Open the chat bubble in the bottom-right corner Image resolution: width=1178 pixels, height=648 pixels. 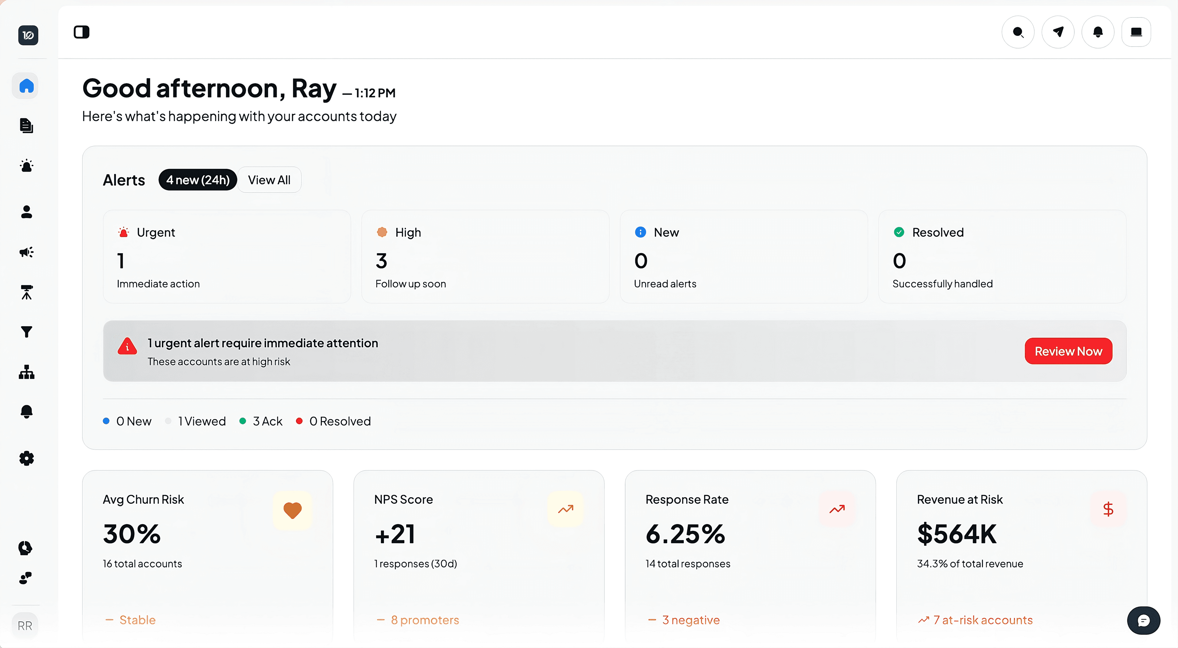click(1144, 620)
